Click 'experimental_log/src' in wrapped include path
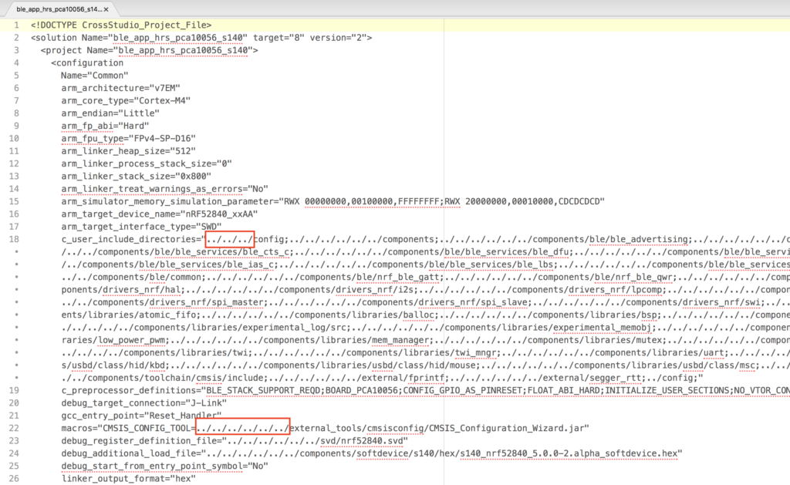The image size is (790, 485). point(295,328)
